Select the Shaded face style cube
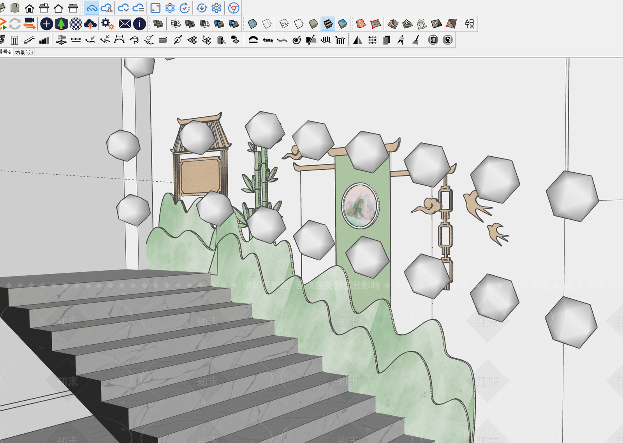 [x=313, y=24]
